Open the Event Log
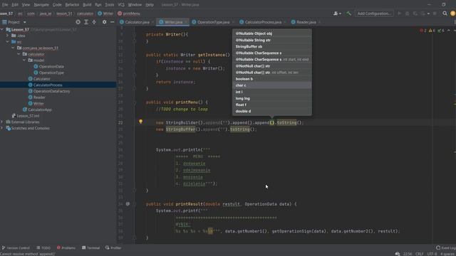 pos(445,248)
